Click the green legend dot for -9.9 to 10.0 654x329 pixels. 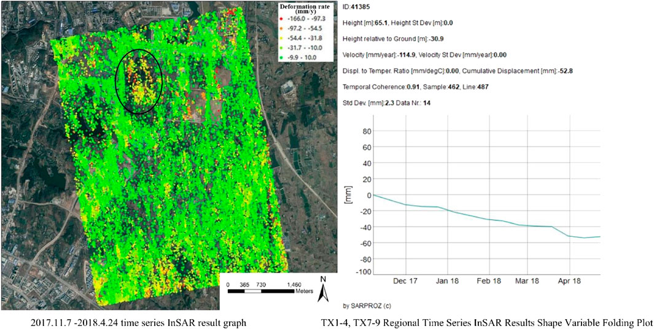pos(281,58)
